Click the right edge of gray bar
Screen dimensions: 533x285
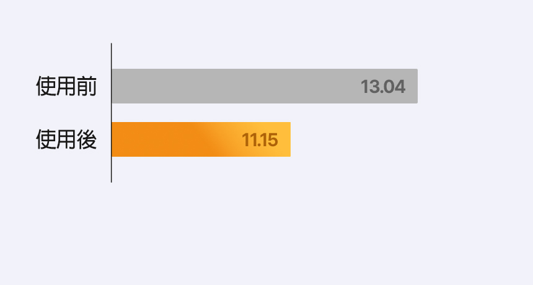tap(416, 86)
